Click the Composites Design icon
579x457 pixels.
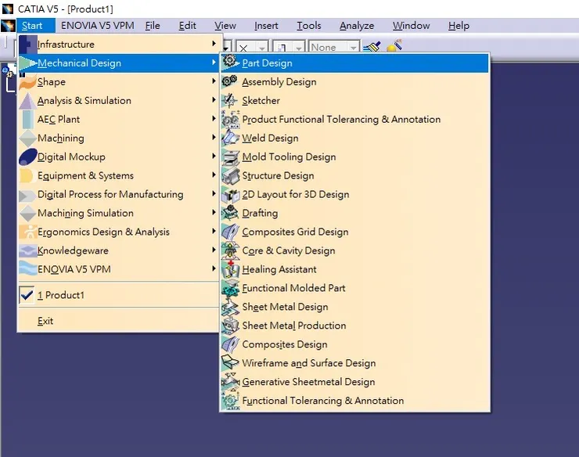click(x=230, y=344)
